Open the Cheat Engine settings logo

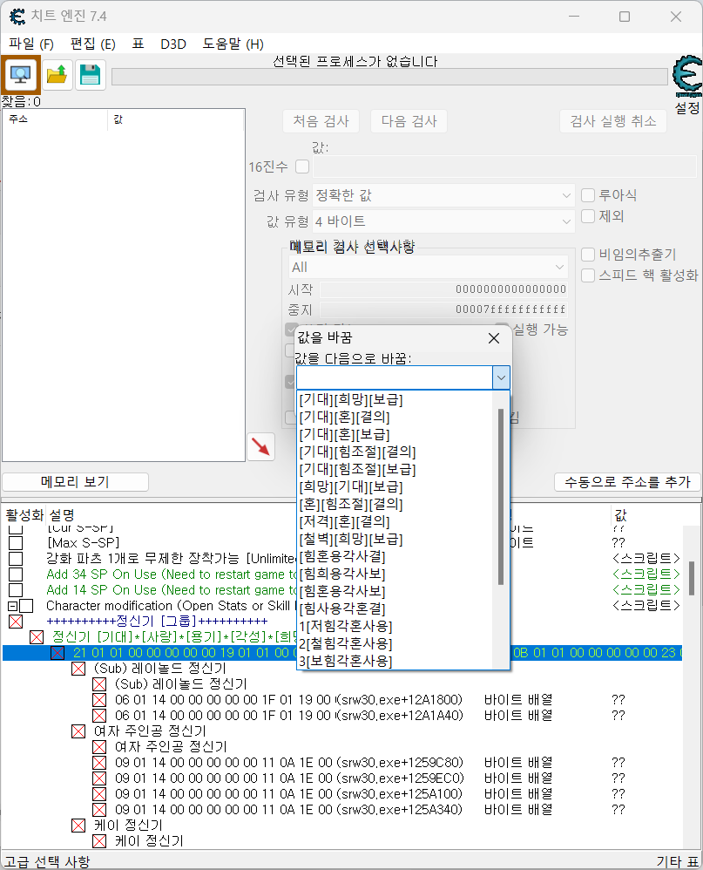687,78
